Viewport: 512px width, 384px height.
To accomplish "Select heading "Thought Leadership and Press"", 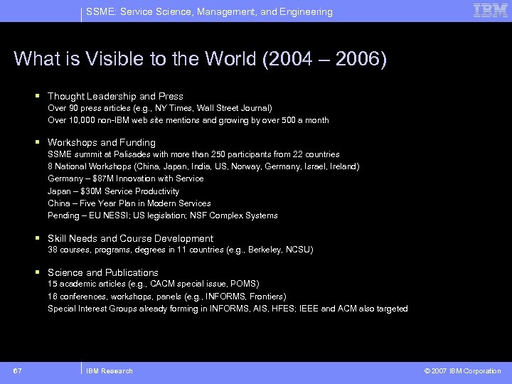I will point(115,96).
